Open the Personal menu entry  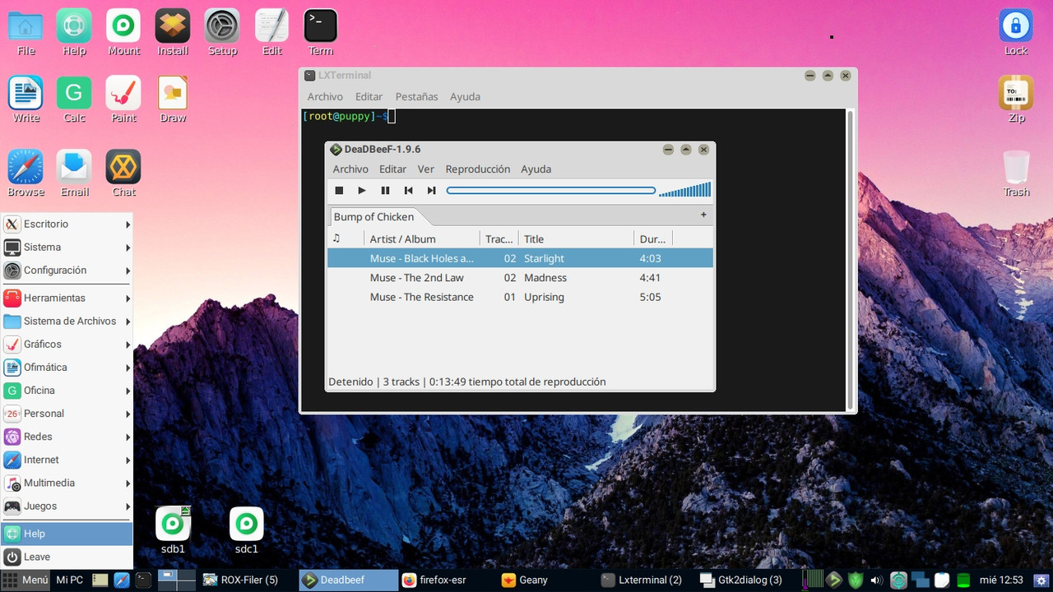(67, 414)
